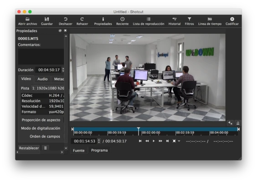This screenshot has height=182, width=257.
Task: Click the 00:02:00:00 timeline label
Action: 151,132
